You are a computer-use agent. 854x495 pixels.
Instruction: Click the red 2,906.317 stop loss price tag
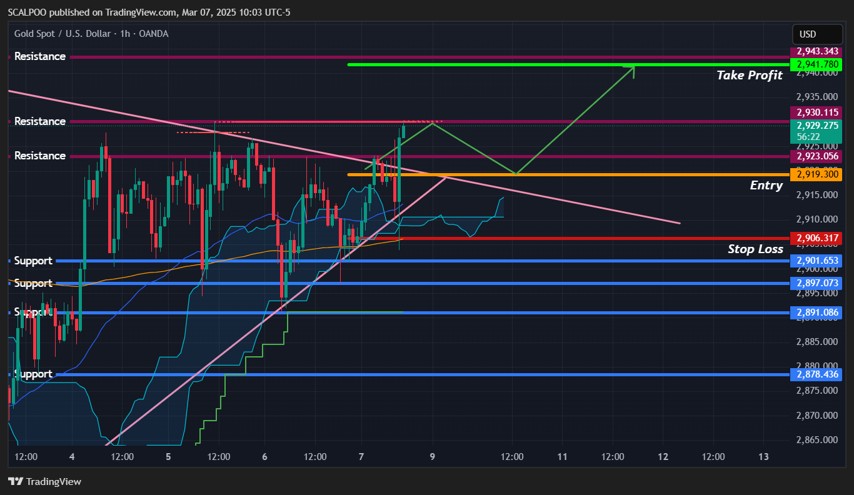click(x=816, y=238)
